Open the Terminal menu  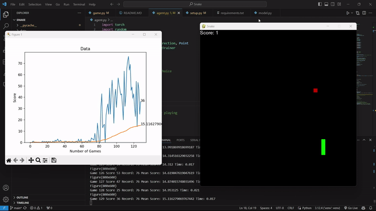point(79,4)
